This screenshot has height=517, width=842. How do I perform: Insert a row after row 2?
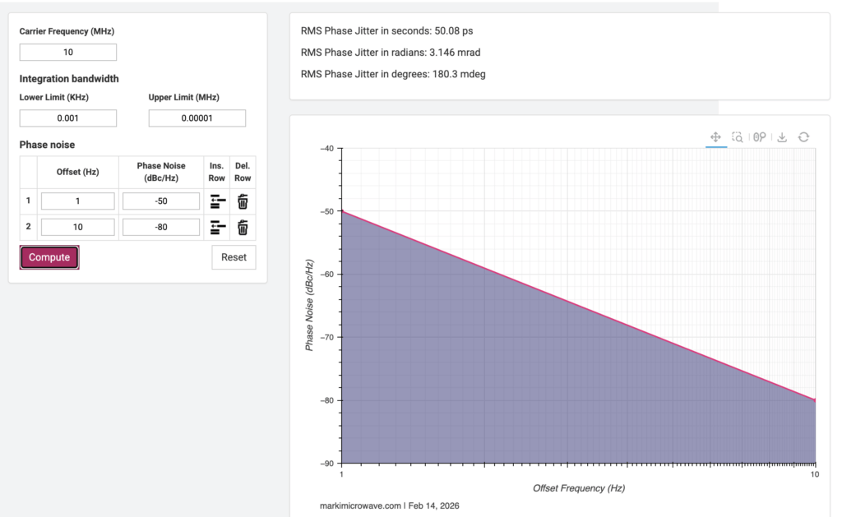(x=218, y=228)
